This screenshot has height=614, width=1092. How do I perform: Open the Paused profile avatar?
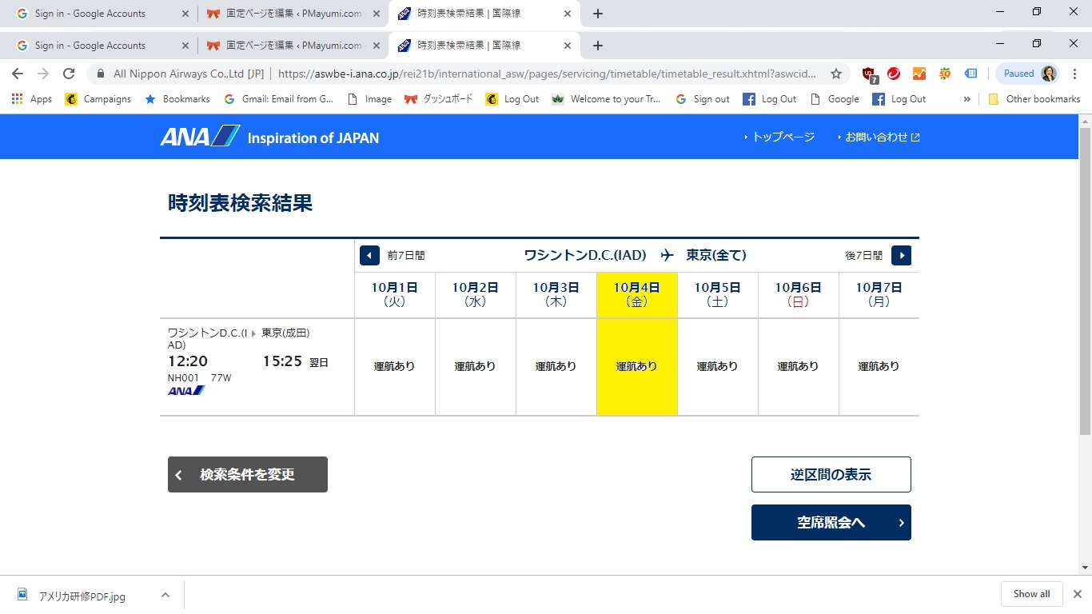pyautogui.click(x=1028, y=74)
